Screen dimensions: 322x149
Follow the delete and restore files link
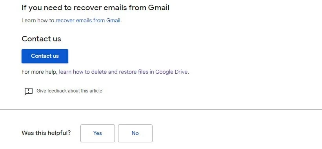coord(123,72)
